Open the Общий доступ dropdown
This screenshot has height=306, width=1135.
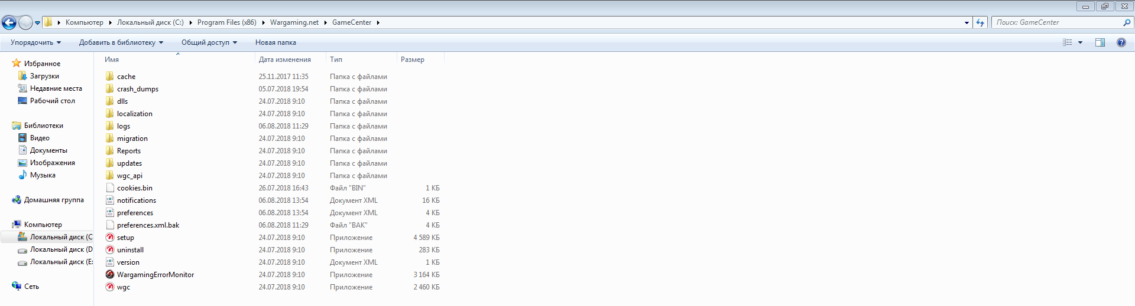click(x=209, y=42)
